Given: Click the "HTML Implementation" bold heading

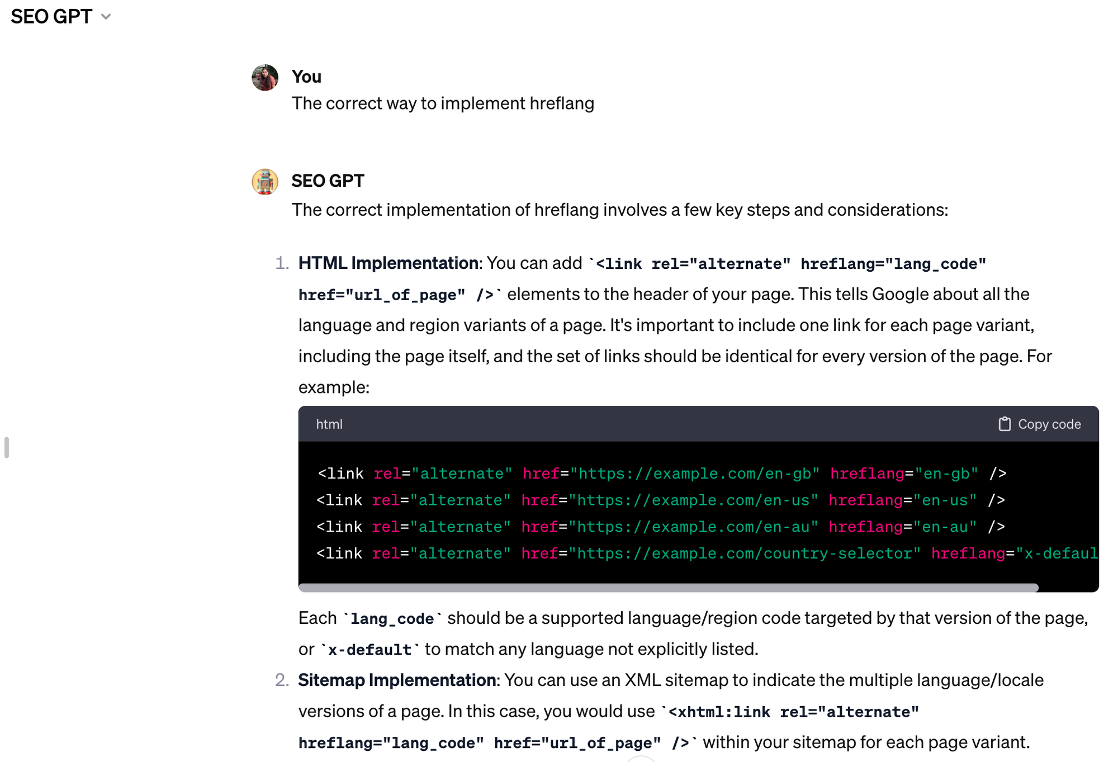Looking at the screenshot, I should point(388,263).
